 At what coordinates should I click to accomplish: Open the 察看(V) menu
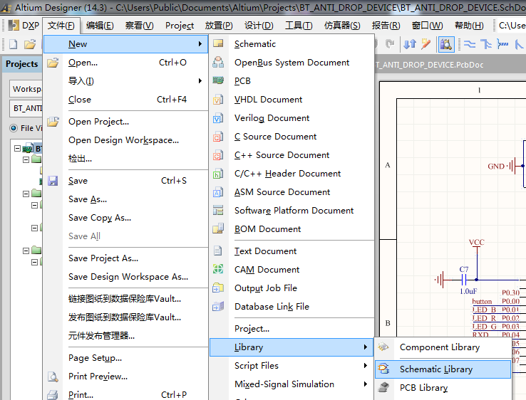(139, 26)
